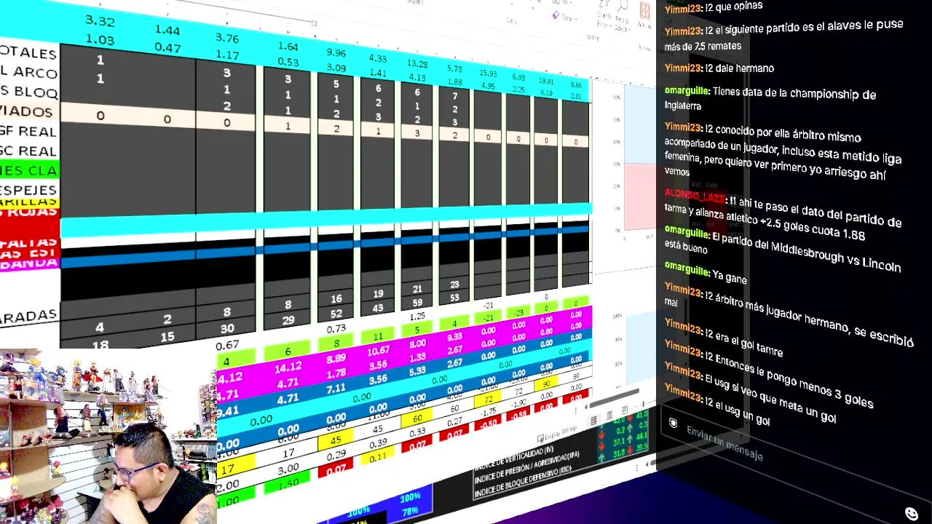Click the index value 39.5
This screenshot has height=524, width=932.
pos(641,447)
